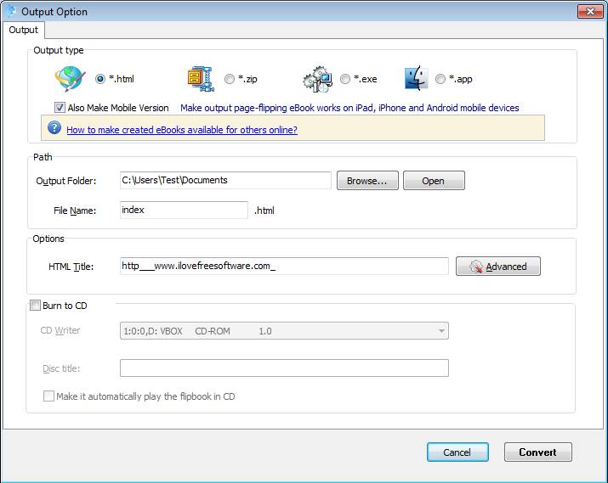
Task: Click the app icon in title bar
Action: [x=11, y=11]
